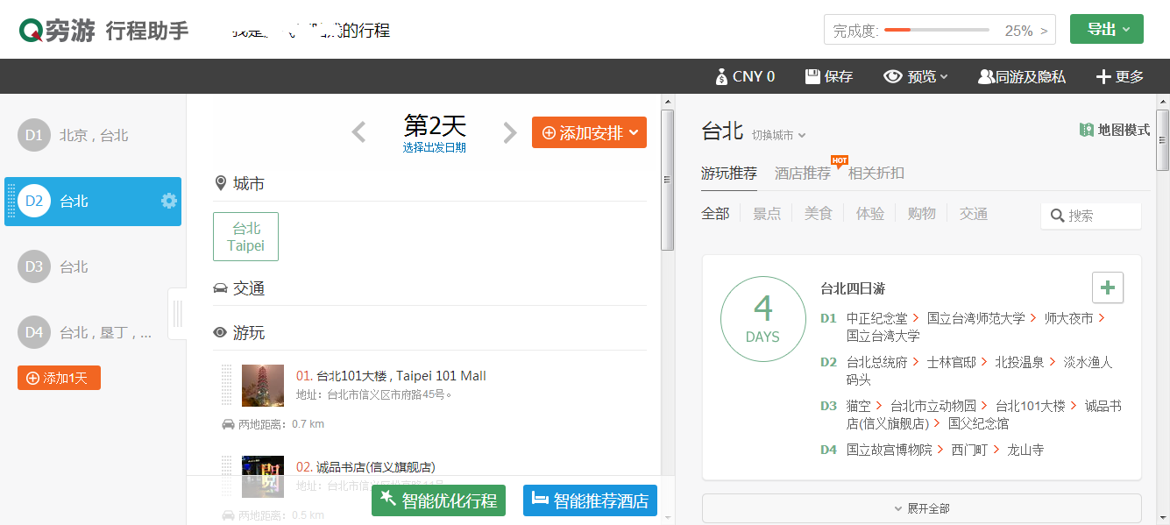Click the magnifier icon in the search box
Image resolution: width=1170 pixels, height=525 pixels.
tap(1057, 216)
